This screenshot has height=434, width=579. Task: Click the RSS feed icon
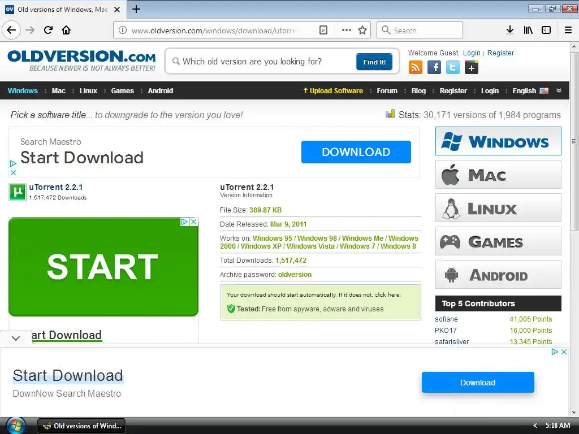[x=416, y=68]
